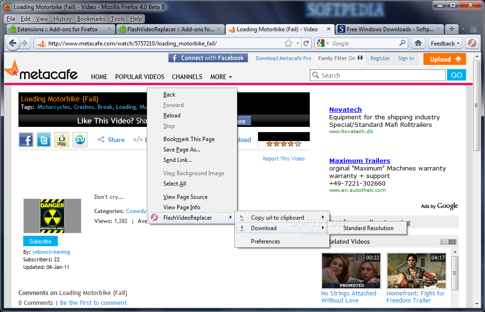Close the Extensions Add-ons tab
This screenshot has width=485, height=312.
coord(109,29)
